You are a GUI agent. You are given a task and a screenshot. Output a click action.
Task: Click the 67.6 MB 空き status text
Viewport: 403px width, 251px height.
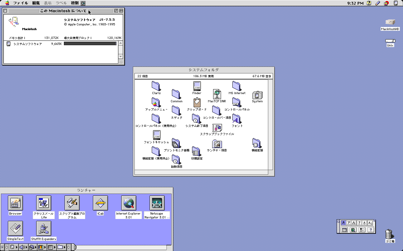pos(262,76)
